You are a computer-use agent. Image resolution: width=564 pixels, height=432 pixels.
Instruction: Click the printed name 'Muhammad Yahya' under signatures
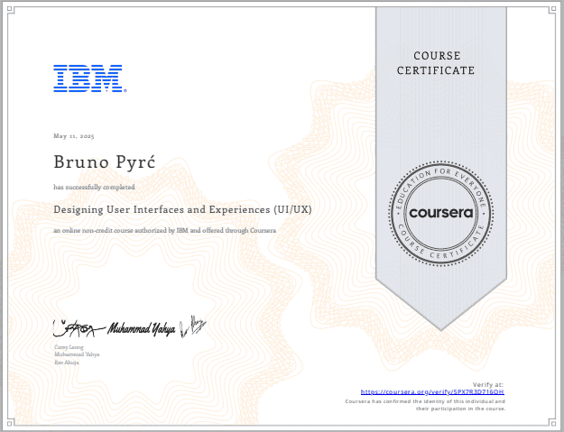click(x=77, y=354)
